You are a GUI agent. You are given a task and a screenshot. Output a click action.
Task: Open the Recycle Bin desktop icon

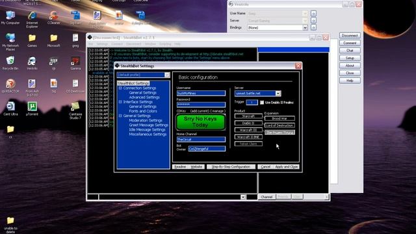coord(10,63)
